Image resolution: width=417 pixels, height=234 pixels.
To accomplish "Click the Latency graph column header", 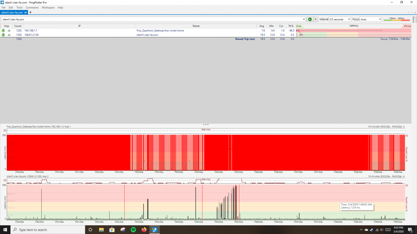I will click(354, 26).
